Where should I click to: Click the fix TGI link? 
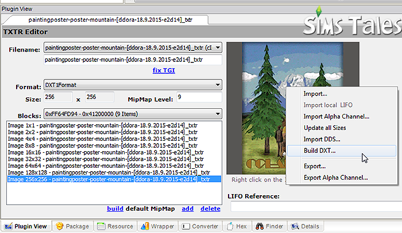point(164,70)
